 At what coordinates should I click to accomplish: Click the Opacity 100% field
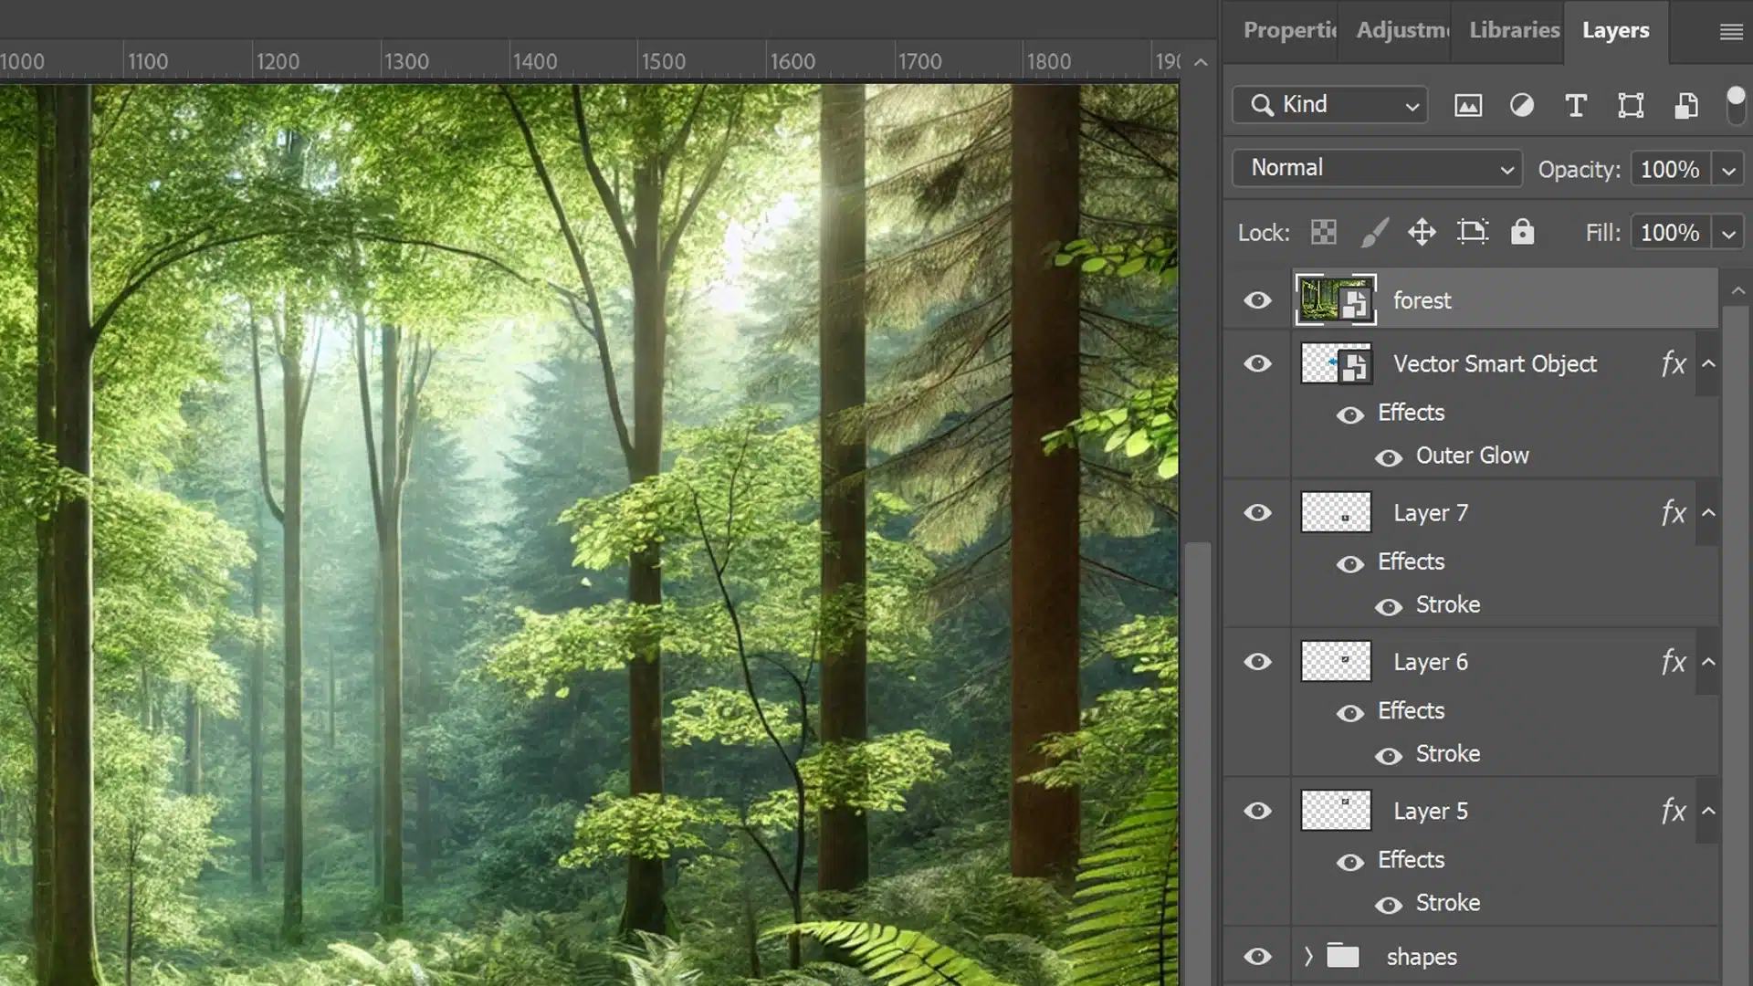(x=1670, y=170)
